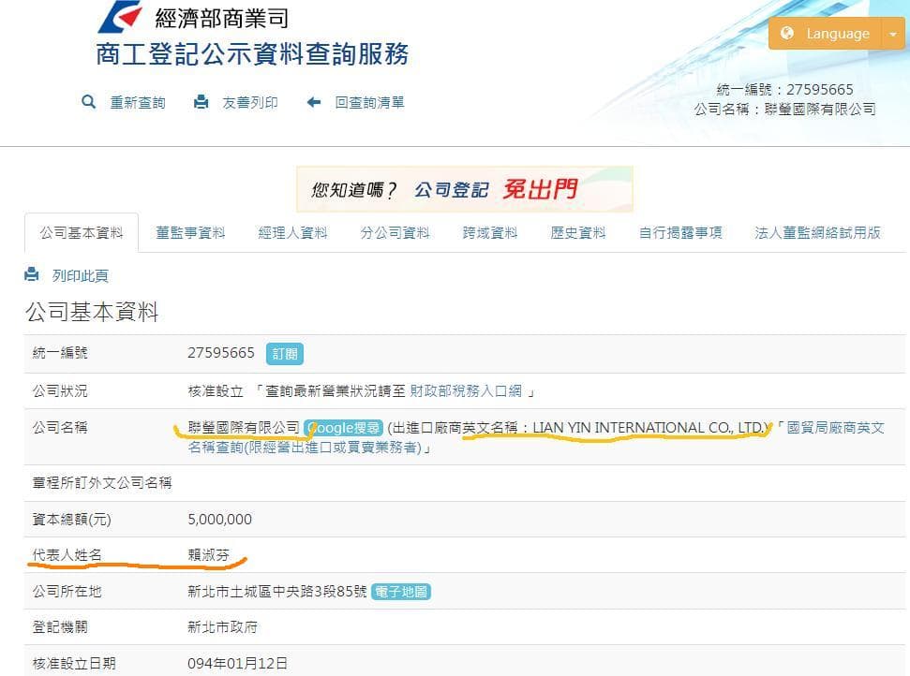The image size is (910, 676).
Task: Switch to the 分公司資料 tab
Action: (x=395, y=233)
